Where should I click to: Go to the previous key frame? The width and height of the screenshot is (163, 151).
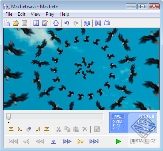(27, 141)
